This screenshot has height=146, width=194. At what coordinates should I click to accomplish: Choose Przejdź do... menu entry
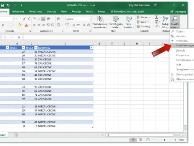(182, 41)
